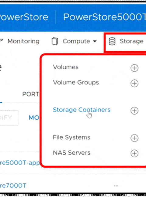Viewport: 146px width, 198px height.
Task: Open the appliance link ending in 7000T
Action: point(13,186)
